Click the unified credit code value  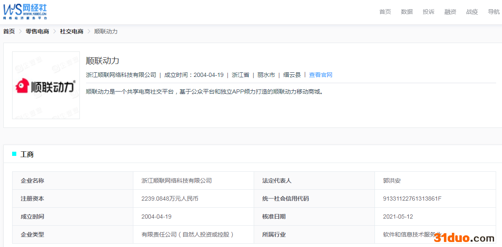(x=412, y=199)
